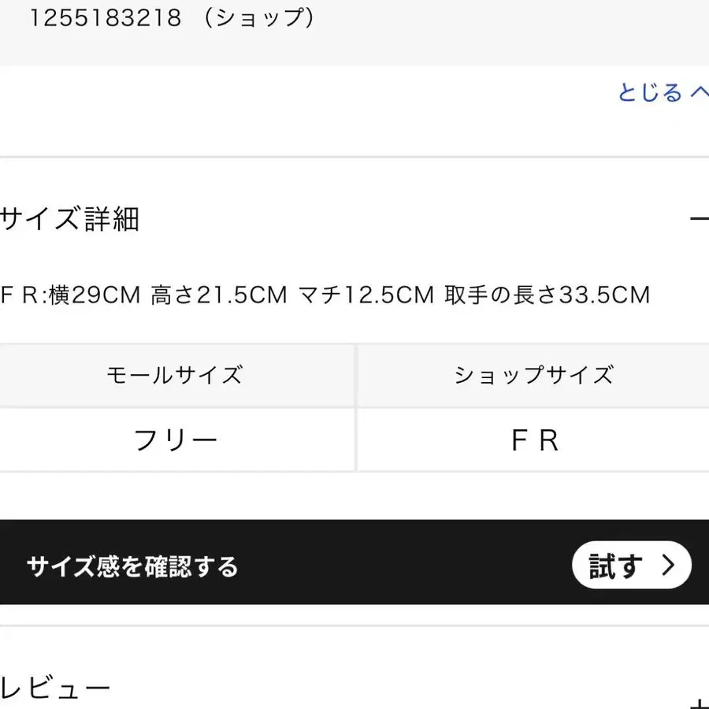Viewport: 709px width, 709px height.
Task: Click the フリー size cell
Action: pyautogui.click(x=175, y=440)
